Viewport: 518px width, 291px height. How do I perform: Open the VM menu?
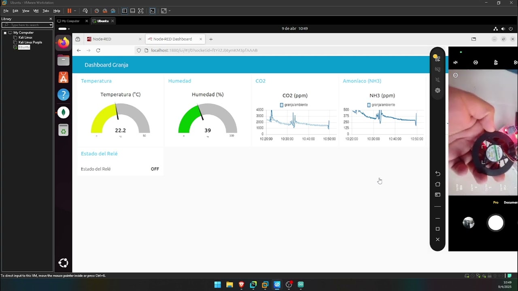point(36,11)
